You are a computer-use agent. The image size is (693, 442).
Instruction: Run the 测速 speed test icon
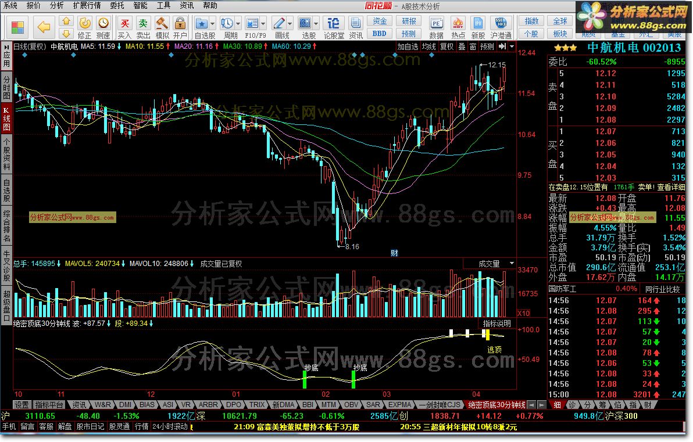click(103, 28)
